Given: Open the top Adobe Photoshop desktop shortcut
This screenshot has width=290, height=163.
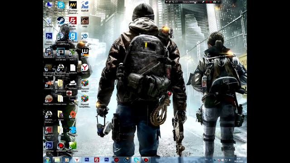Looking at the screenshot, I should (x=49, y=36).
